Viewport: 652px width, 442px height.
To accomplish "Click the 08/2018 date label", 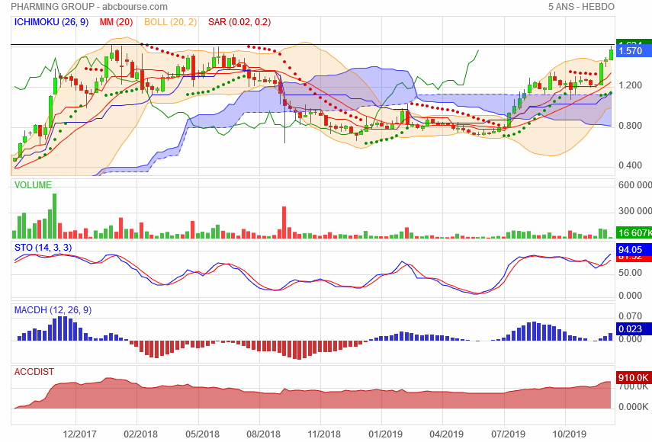I will click(x=263, y=434).
